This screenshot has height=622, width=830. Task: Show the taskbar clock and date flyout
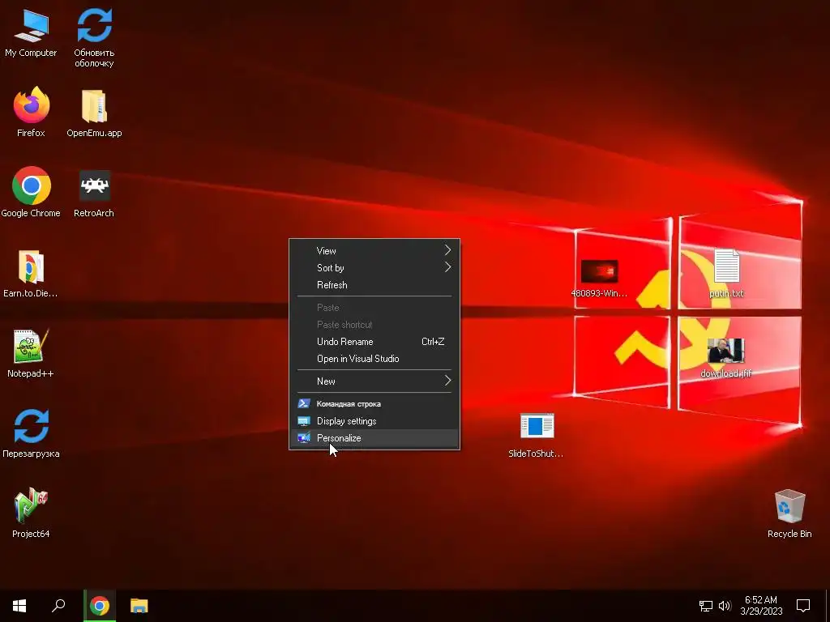click(761, 606)
